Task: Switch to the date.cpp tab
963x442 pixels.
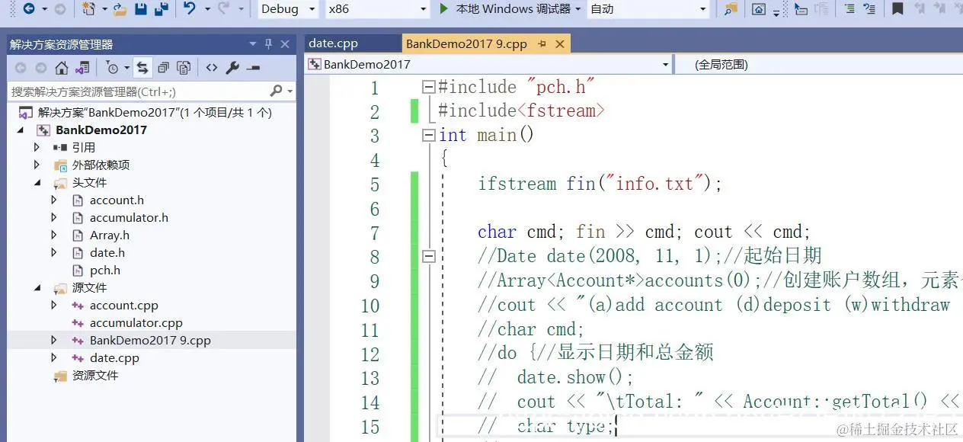Action: [x=333, y=43]
